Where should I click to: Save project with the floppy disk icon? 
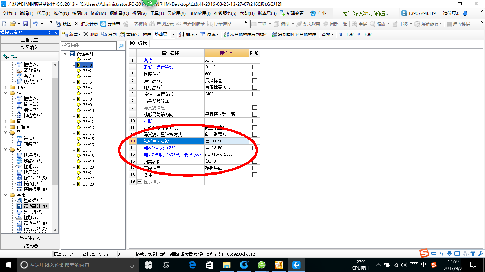(25, 24)
